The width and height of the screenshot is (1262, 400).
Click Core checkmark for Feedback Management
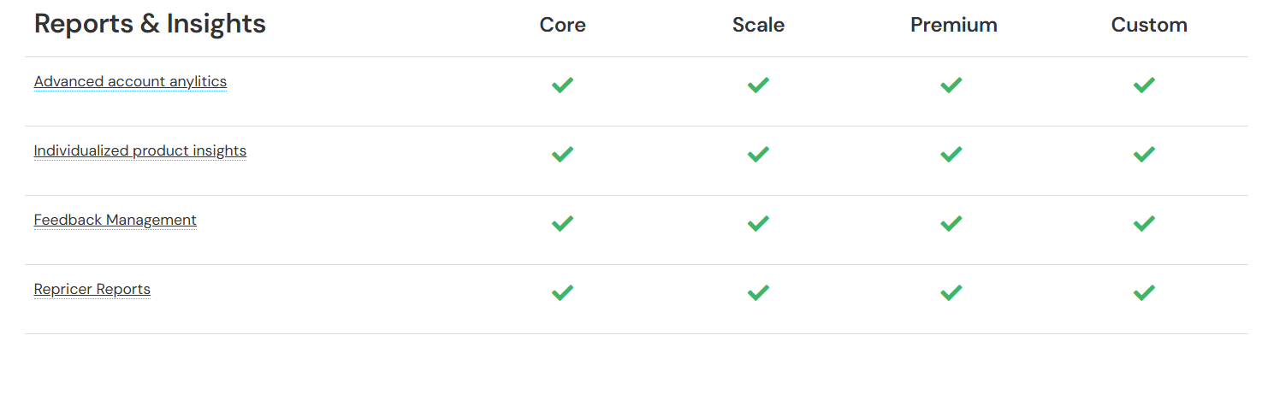[562, 224]
